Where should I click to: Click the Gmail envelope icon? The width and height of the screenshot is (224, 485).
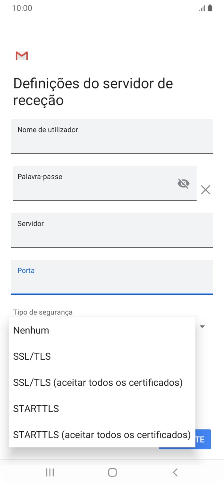21,56
